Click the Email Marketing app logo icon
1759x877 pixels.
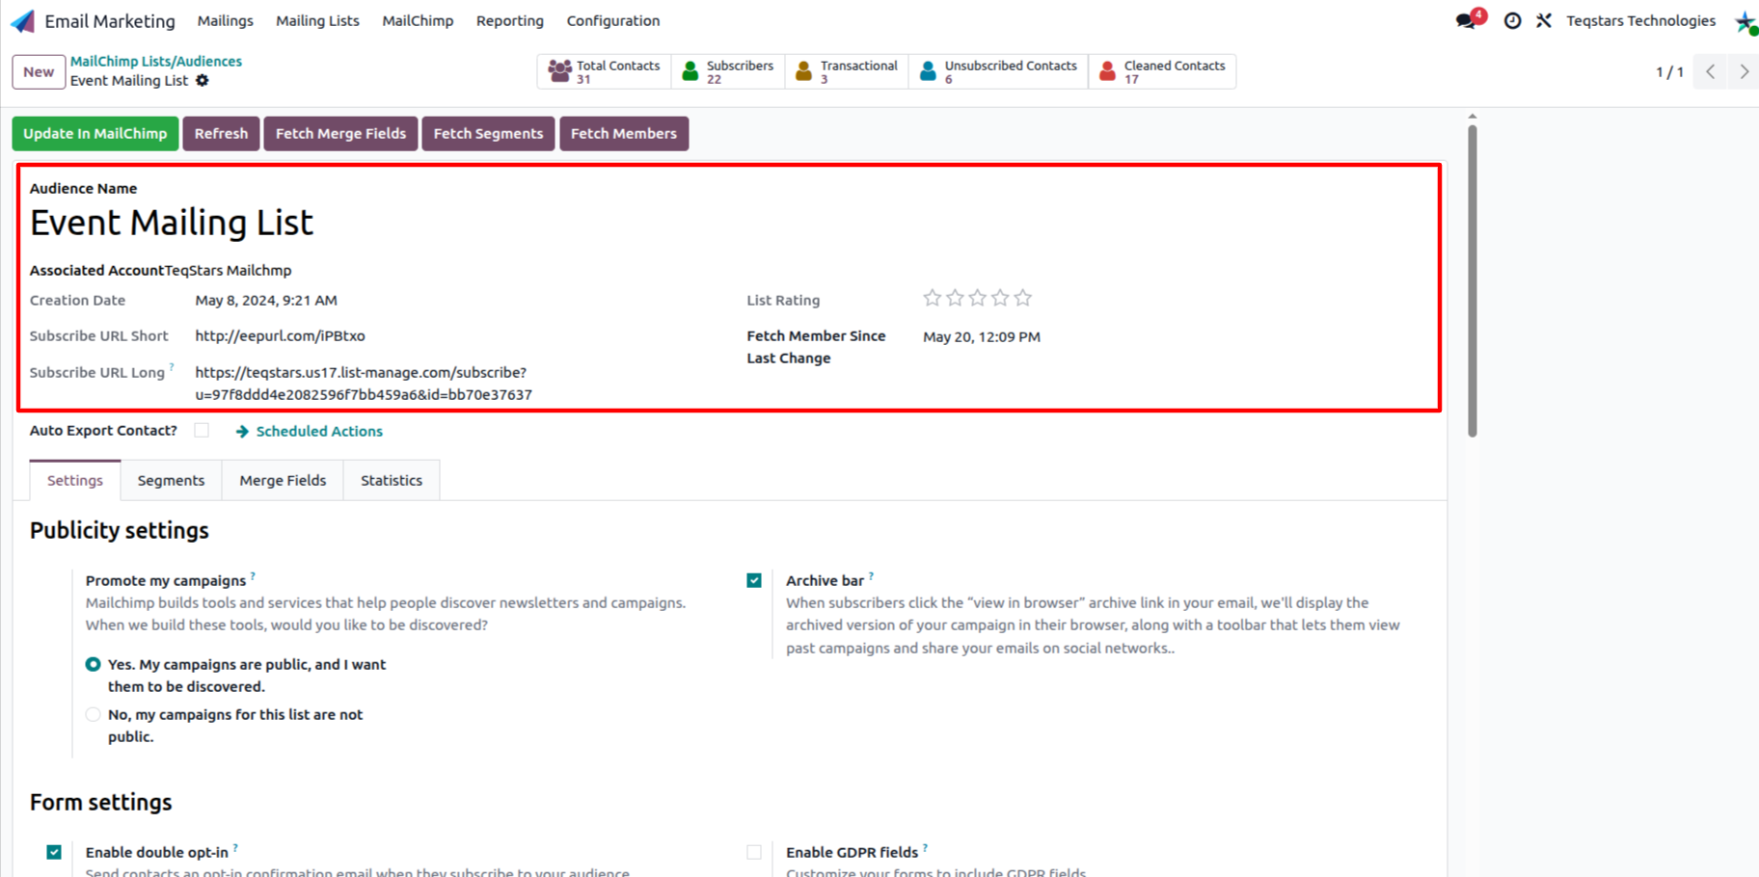click(22, 21)
